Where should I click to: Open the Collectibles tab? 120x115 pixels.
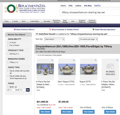pos(34,21)
